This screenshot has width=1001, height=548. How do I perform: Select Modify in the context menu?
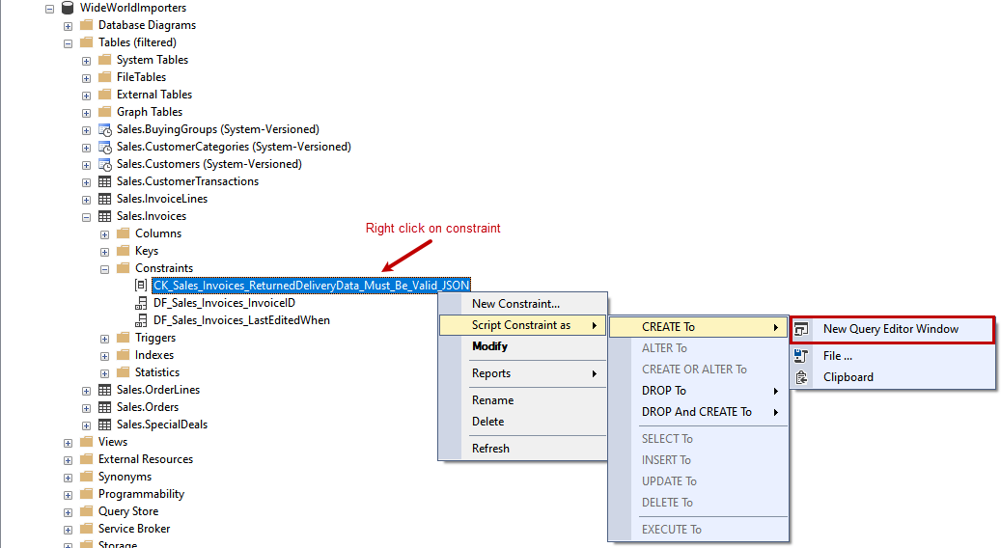click(x=522, y=346)
